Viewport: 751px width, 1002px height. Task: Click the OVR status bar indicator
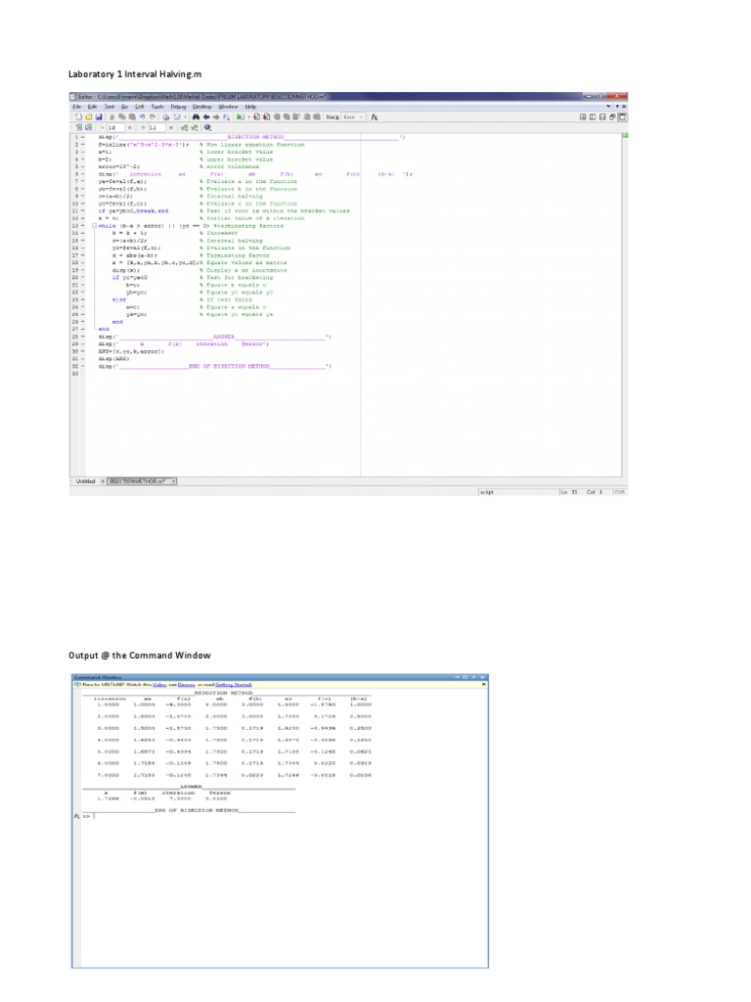coord(619,492)
